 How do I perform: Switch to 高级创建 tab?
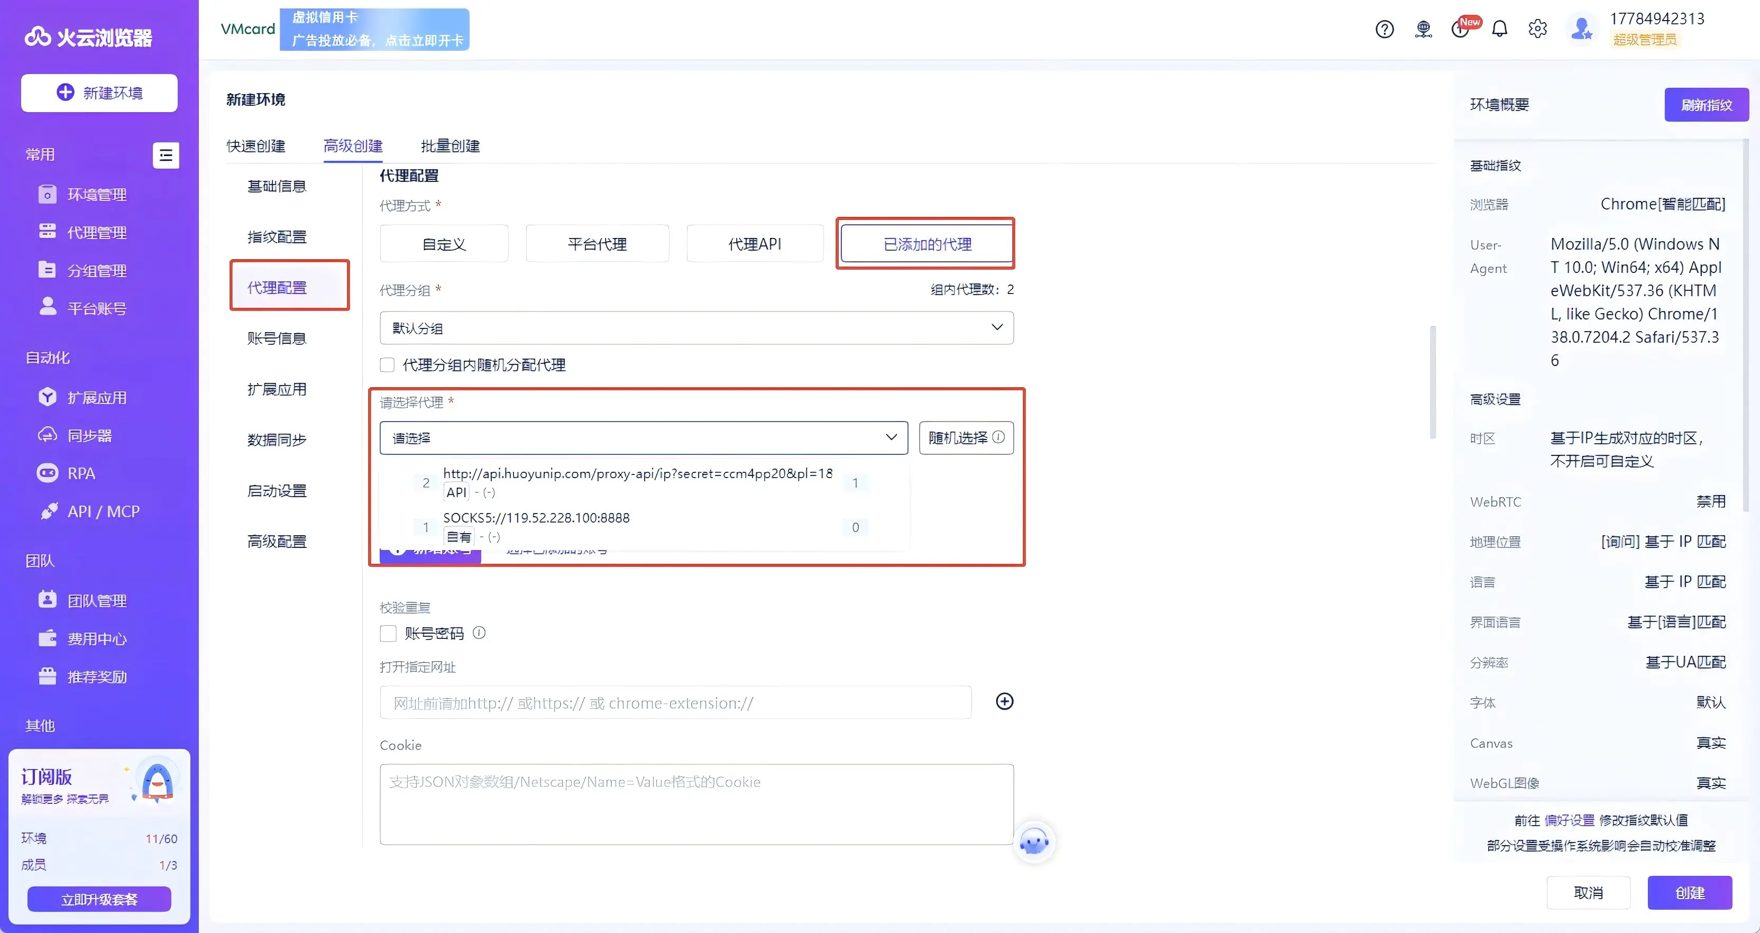tap(353, 145)
